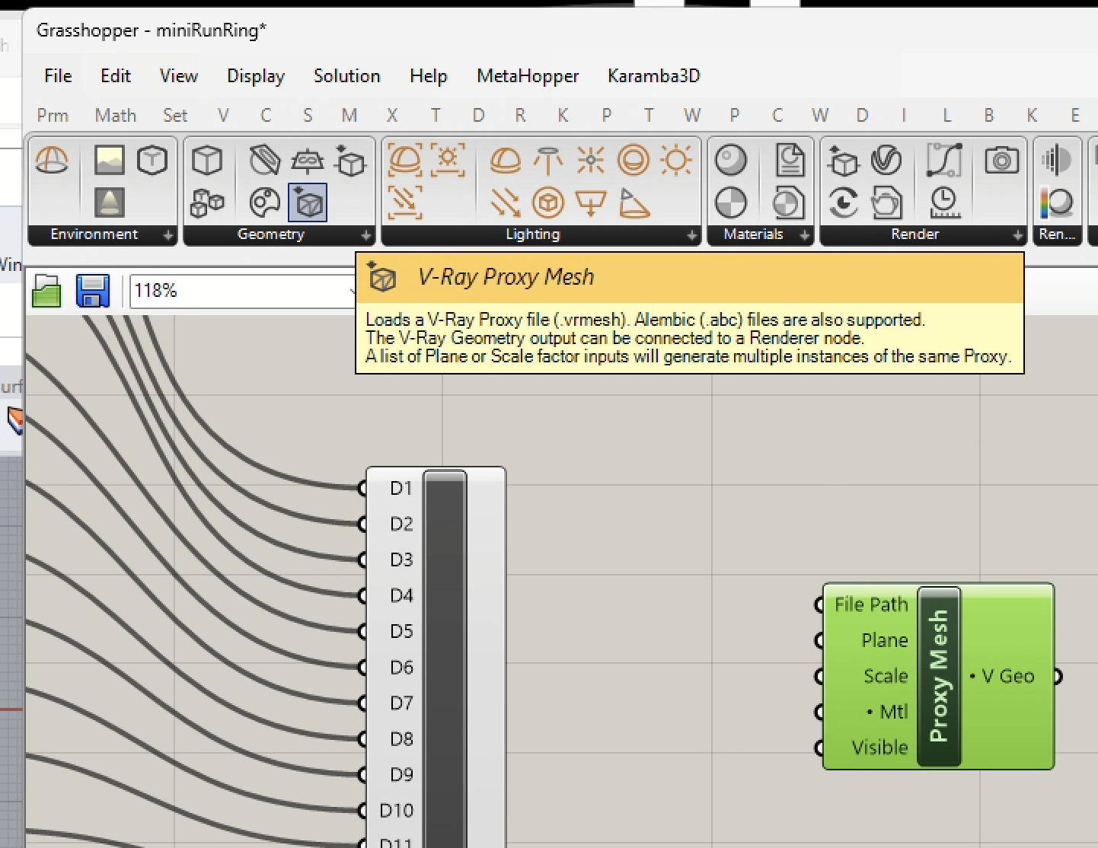The height and width of the screenshot is (848, 1098).
Task: Expand the Lighting panel plus arrow
Action: tap(692, 235)
